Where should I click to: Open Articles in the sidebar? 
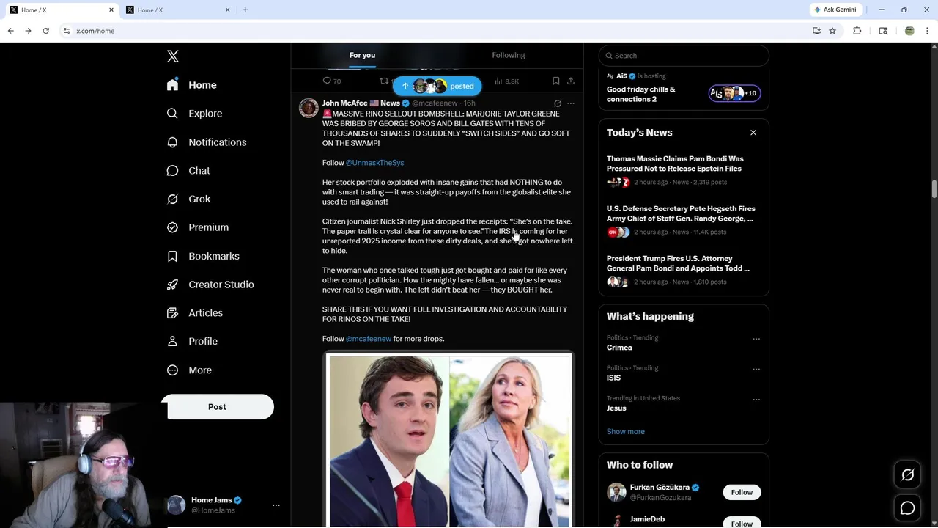pyautogui.click(x=195, y=313)
